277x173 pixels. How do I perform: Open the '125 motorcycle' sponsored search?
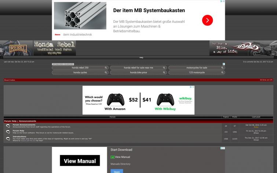pyautogui.click(x=197, y=72)
